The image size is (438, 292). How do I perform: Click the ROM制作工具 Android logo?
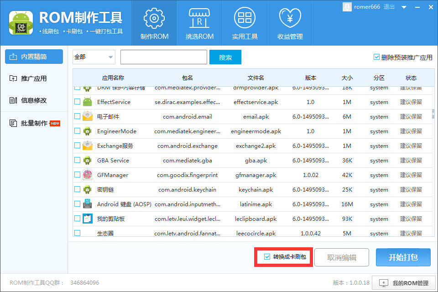(x=20, y=22)
